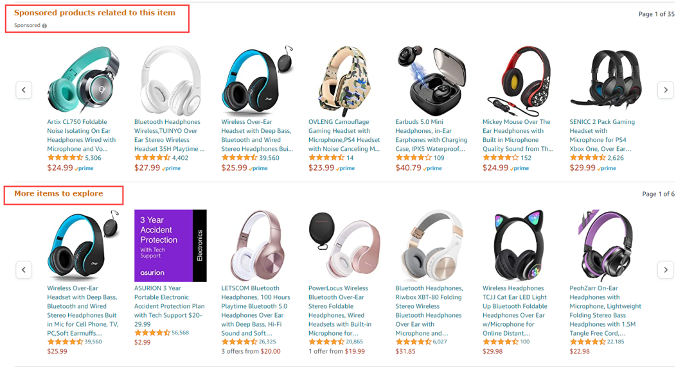The height and width of the screenshot is (371, 694).
Task: Select the ASURION 3 Year protection plan image
Action: click(x=170, y=246)
